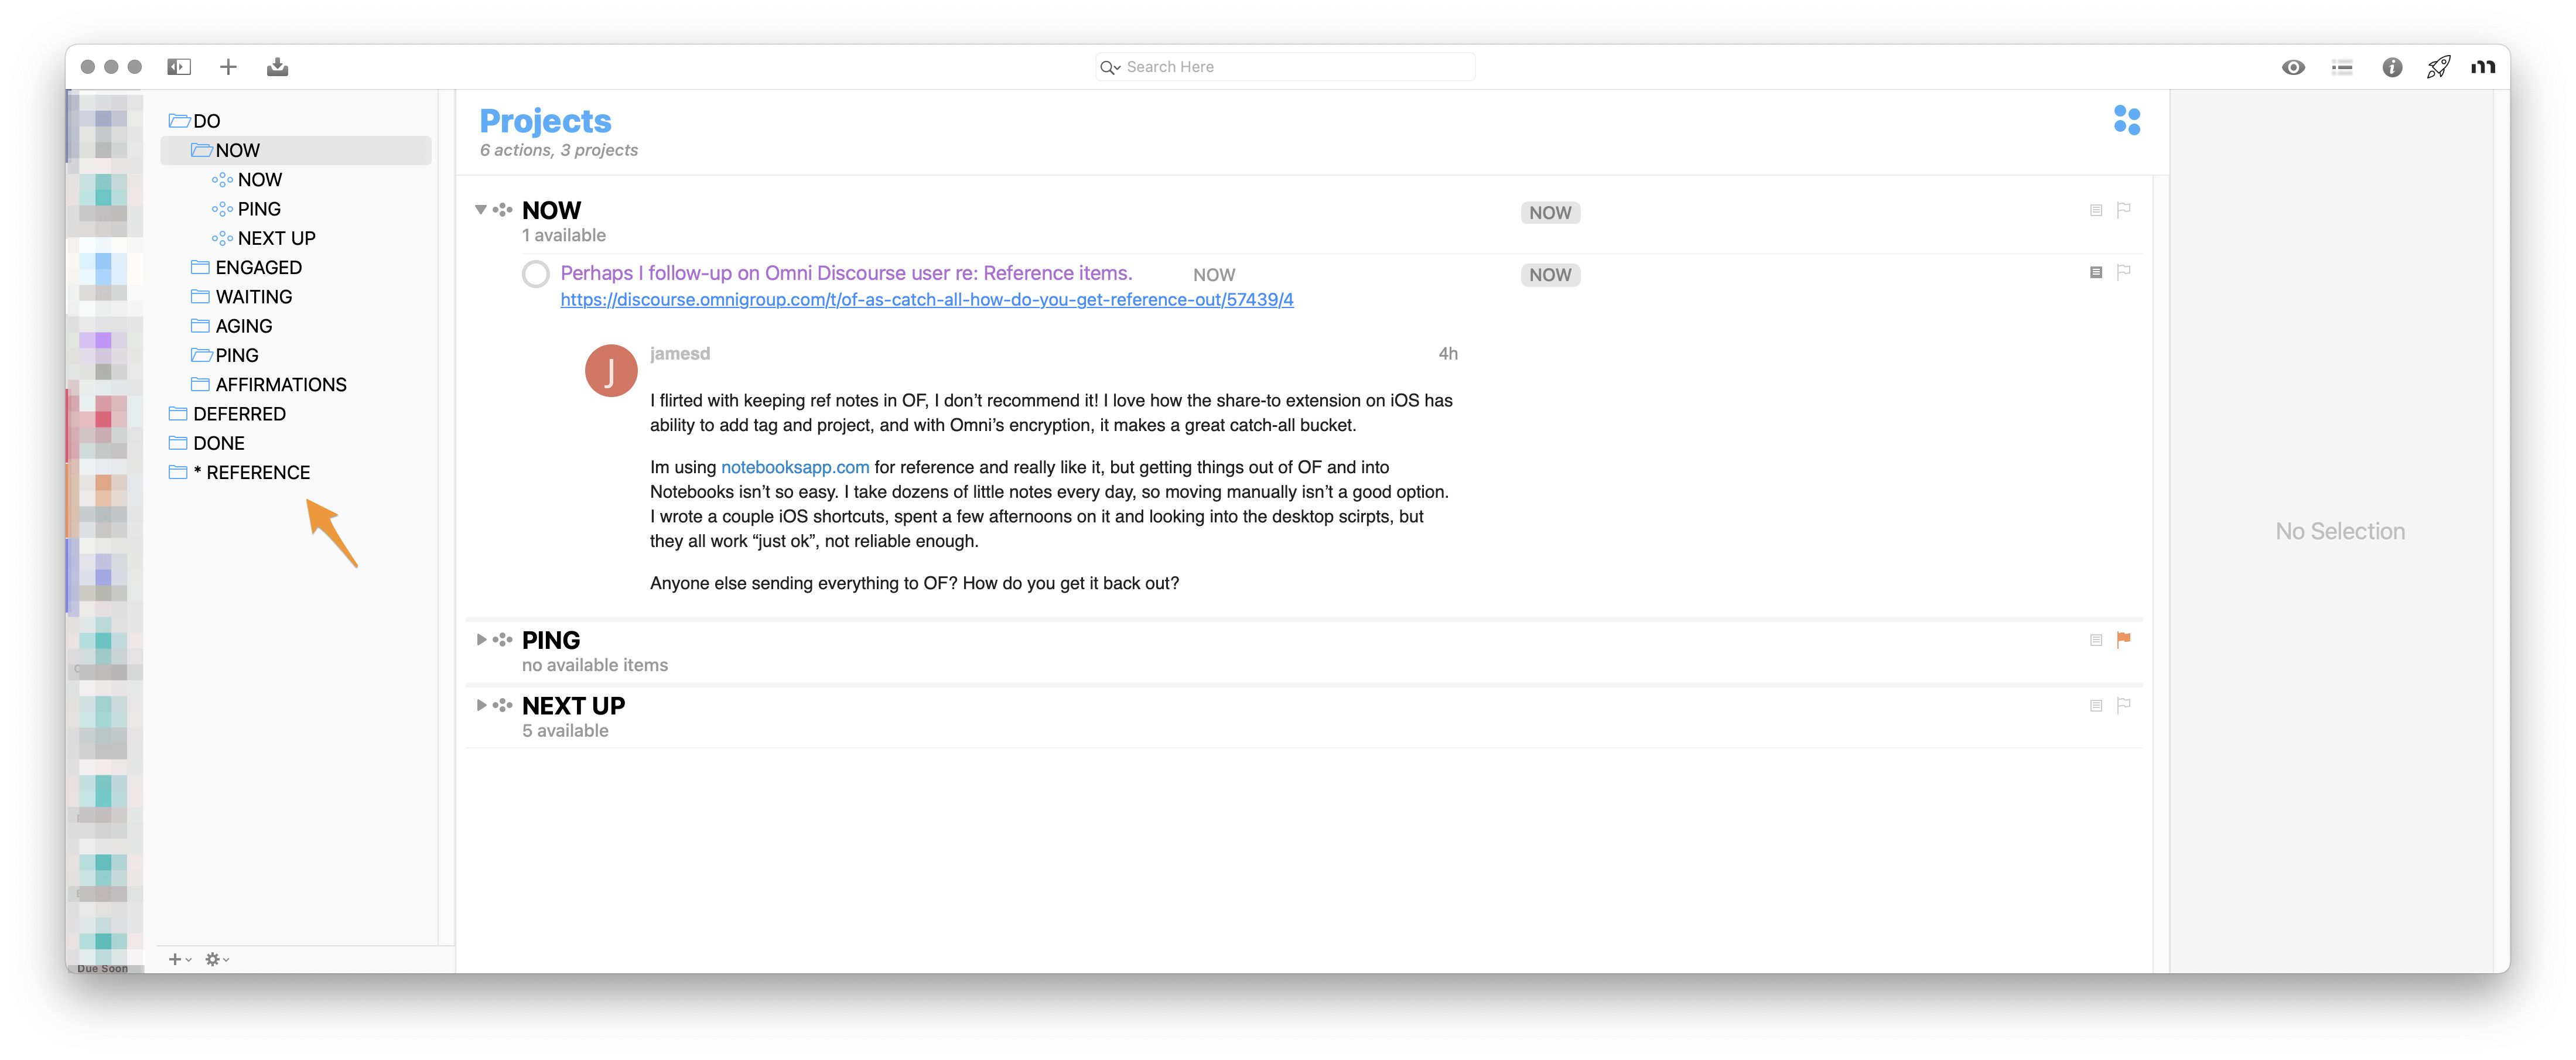
Task: Click the Projects heading title
Action: click(x=545, y=121)
